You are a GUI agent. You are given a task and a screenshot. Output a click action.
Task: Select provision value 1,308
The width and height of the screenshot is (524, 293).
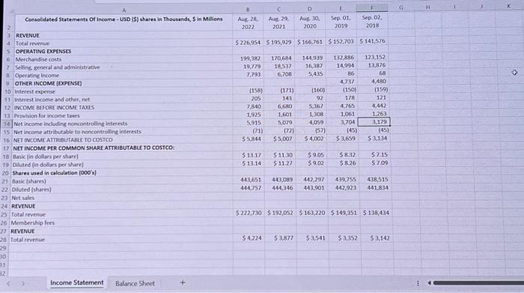point(316,114)
